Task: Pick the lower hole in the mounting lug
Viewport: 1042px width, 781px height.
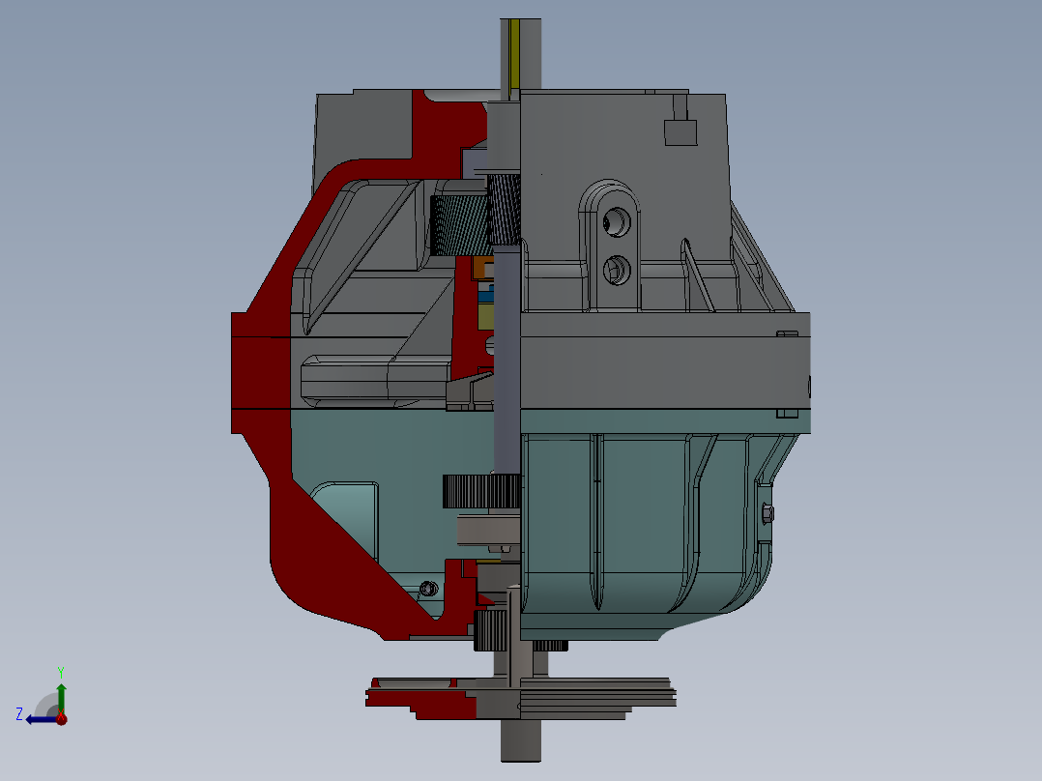Action: (617, 270)
